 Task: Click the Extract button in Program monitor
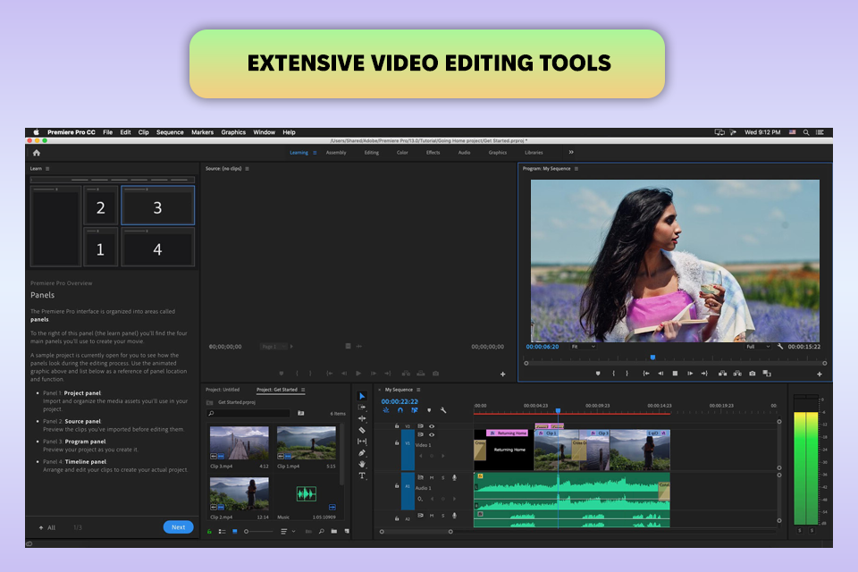737,374
